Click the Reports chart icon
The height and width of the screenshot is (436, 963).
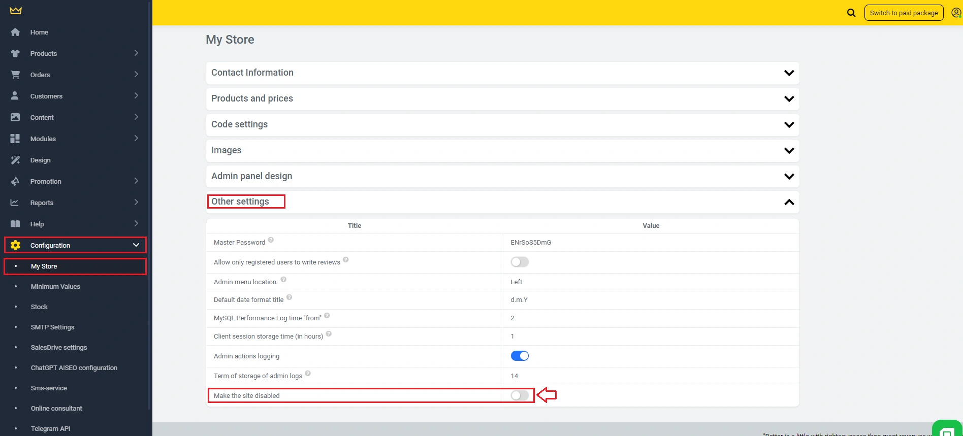[x=15, y=203]
